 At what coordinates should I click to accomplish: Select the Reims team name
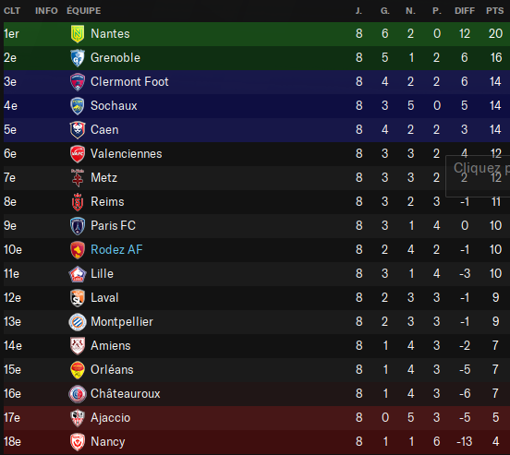pos(107,201)
